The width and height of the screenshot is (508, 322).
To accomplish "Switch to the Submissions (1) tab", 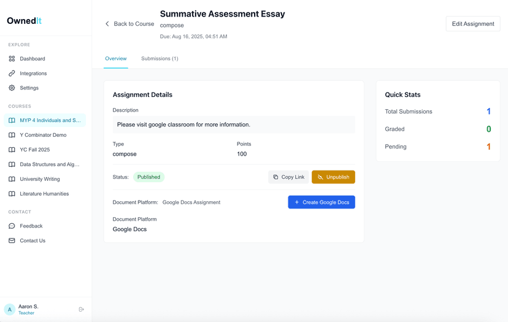I will click(x=160, y=59).
